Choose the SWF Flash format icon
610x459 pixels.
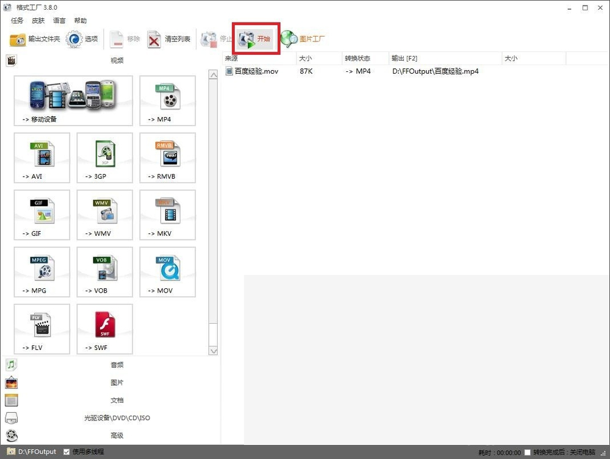click(x=105, y=329)
